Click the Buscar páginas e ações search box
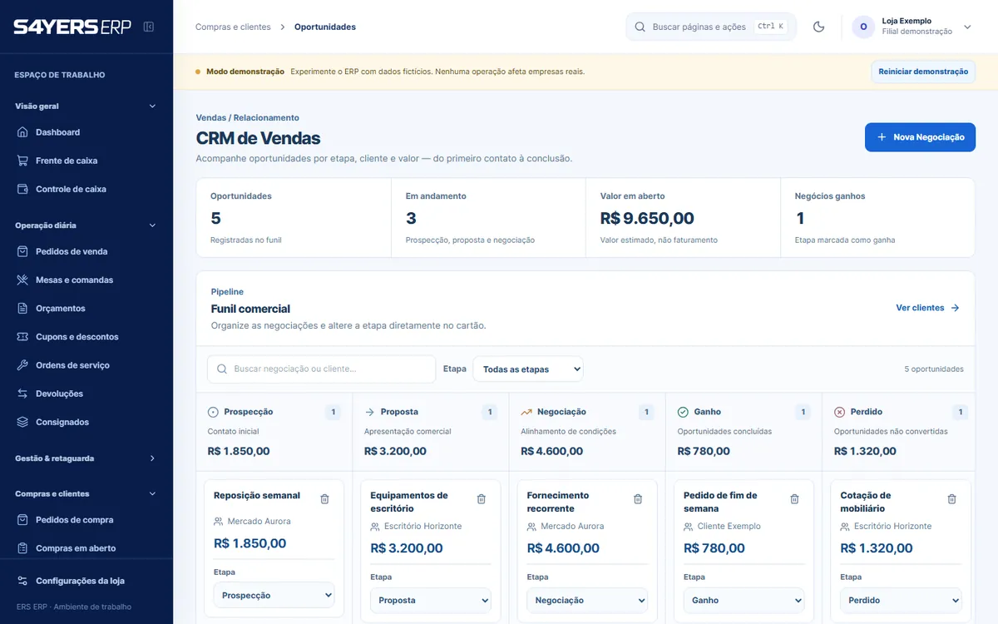 (711, 27)
